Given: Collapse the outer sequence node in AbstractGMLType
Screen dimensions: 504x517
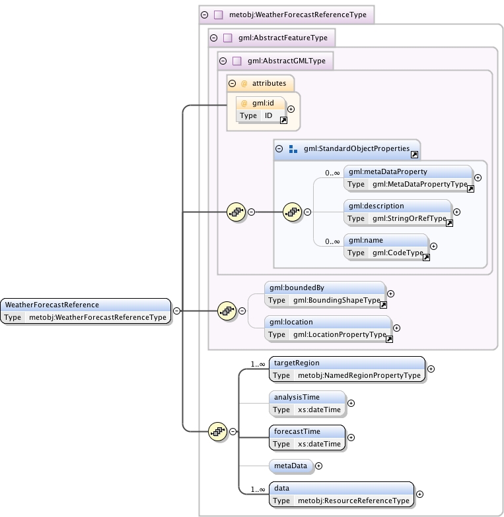Looking at the screenshot, I should pos(251,212).
